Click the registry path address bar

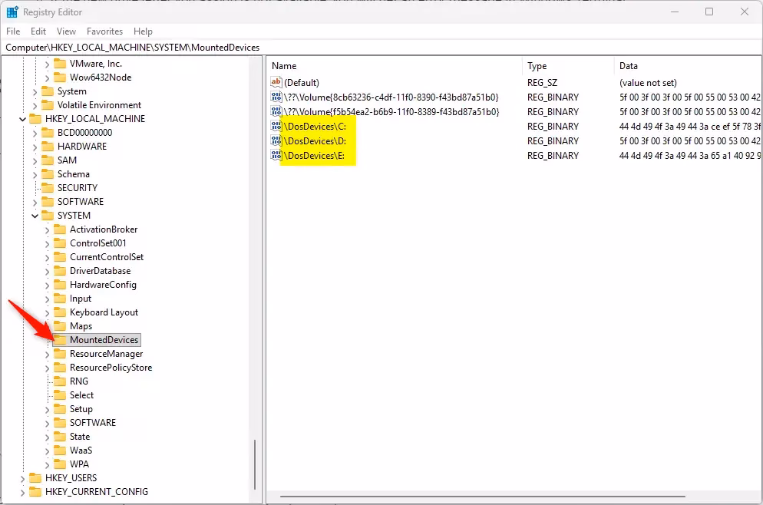coord(307,48)
